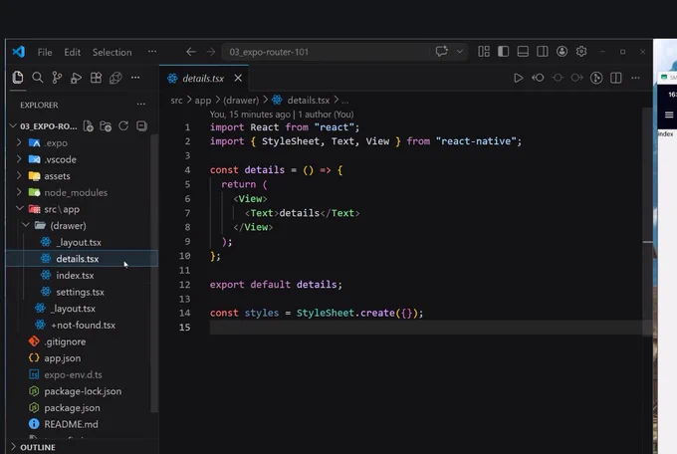Toggle the primary side bar
The width and height of the screenshot is (677, 454).
[503, 52]
